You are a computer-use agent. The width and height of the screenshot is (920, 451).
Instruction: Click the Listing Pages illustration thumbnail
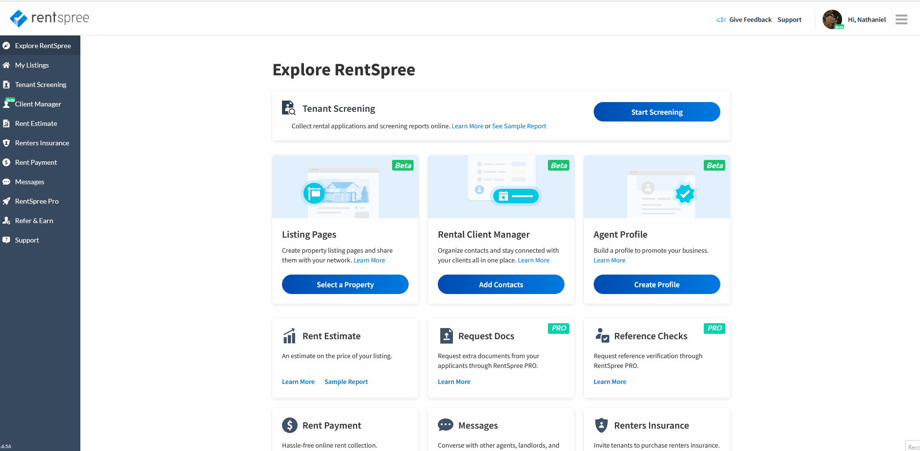tap(345, 187)
